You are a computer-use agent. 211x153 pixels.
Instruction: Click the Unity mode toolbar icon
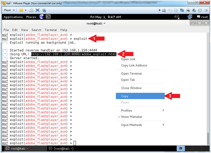point(44,10)
